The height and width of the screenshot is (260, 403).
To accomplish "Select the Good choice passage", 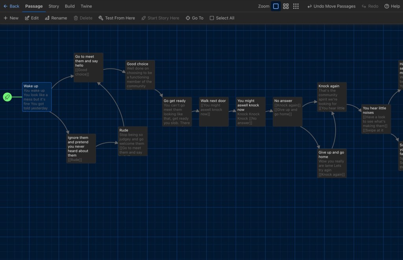I will [140, 75].
